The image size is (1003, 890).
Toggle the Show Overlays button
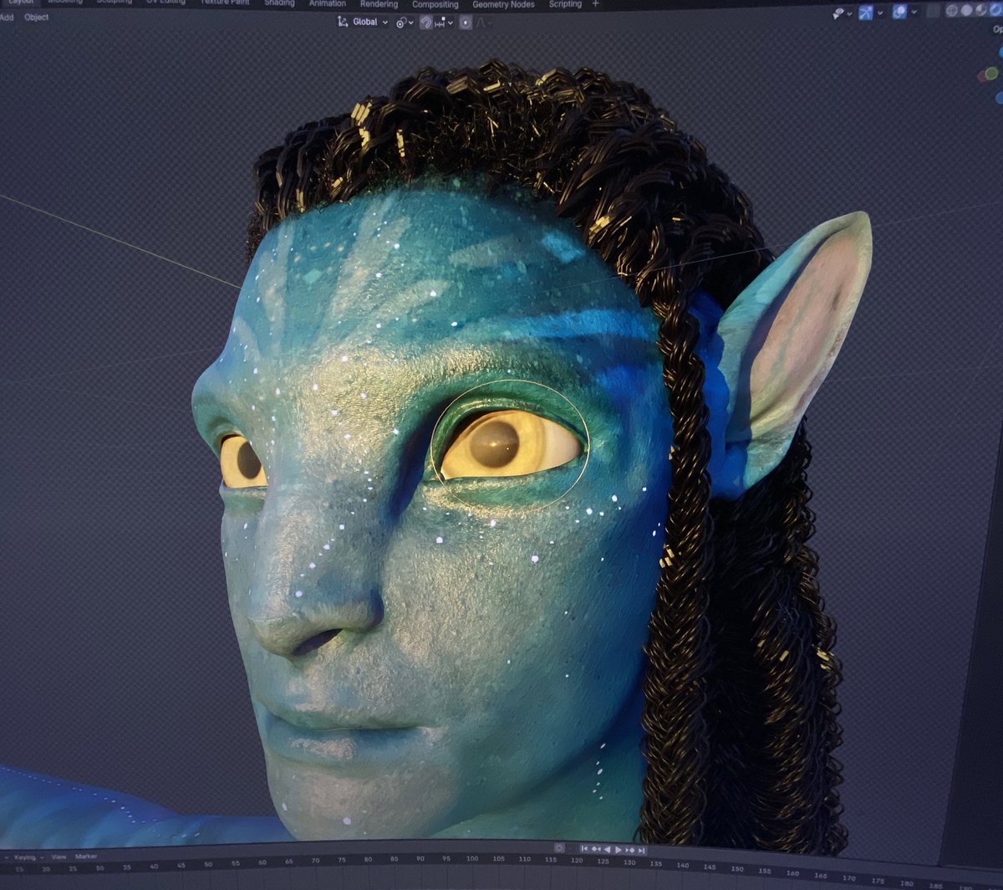[x=899, y=12]
